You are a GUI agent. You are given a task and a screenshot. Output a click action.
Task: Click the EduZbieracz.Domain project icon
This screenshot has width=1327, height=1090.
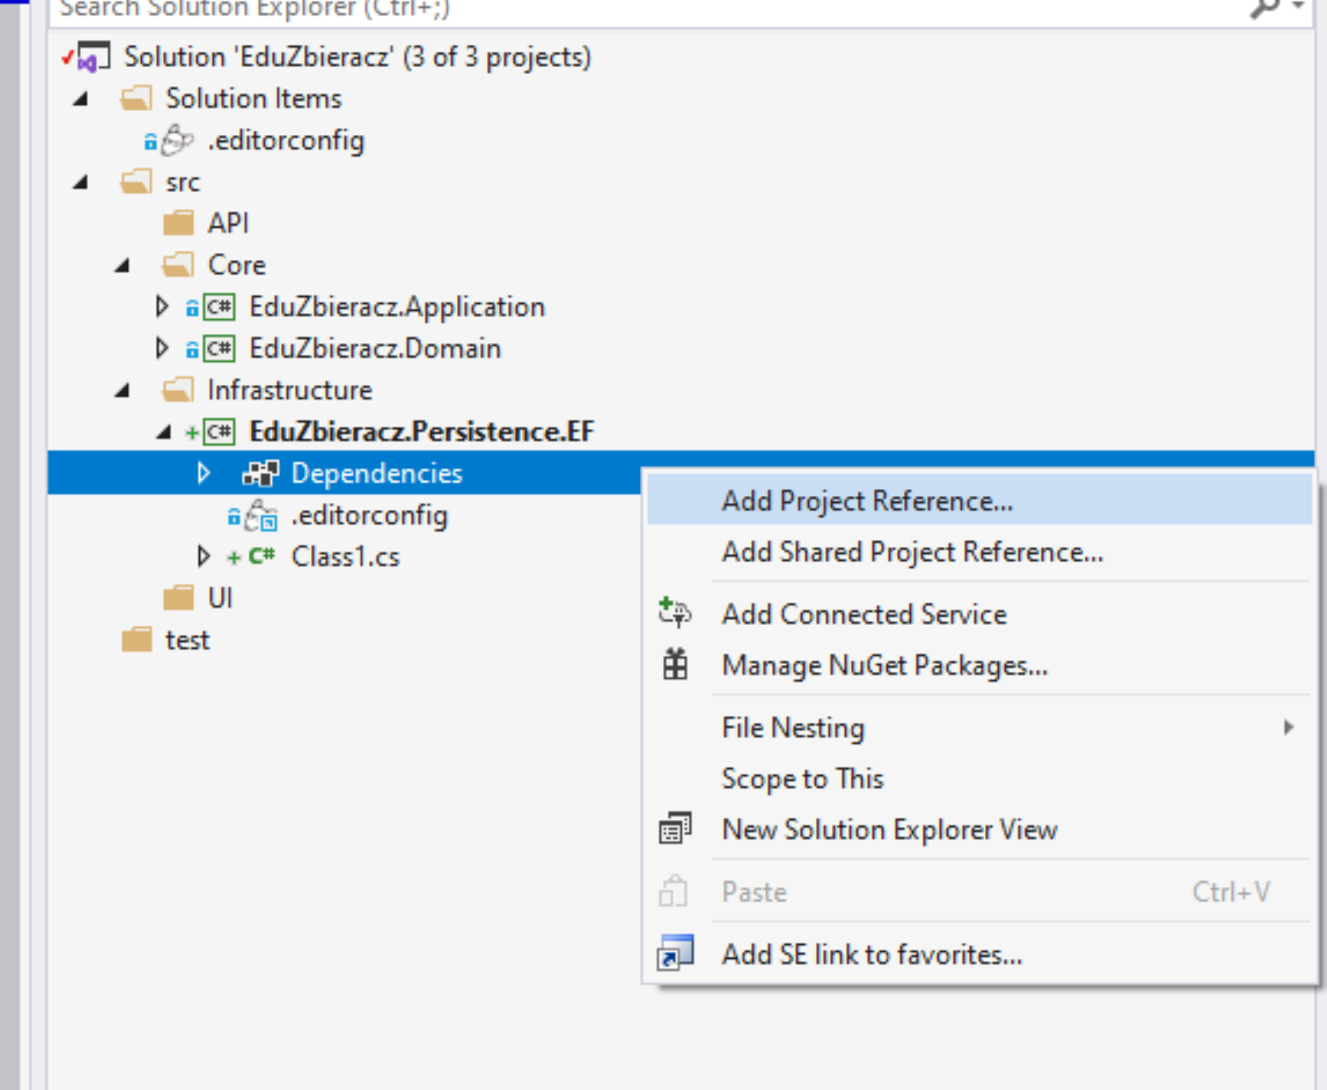[219, 349]
